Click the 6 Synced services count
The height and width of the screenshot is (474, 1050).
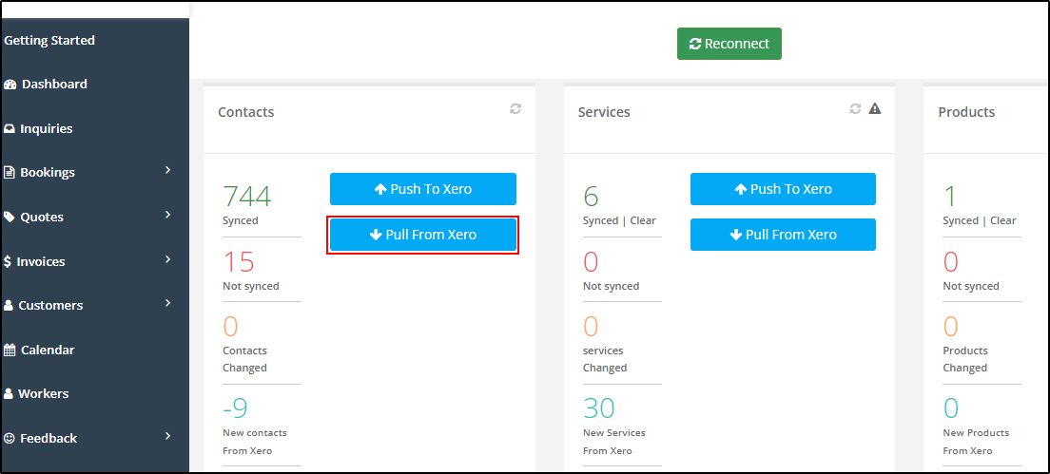click(591, 197)
